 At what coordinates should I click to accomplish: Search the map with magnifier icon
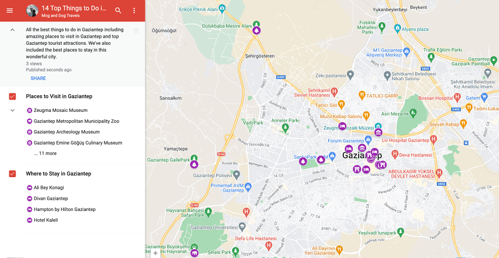click(x=118, y=11)
